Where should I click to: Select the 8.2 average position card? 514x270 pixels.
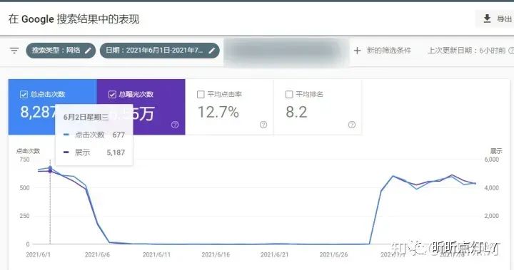click(318, 107)
